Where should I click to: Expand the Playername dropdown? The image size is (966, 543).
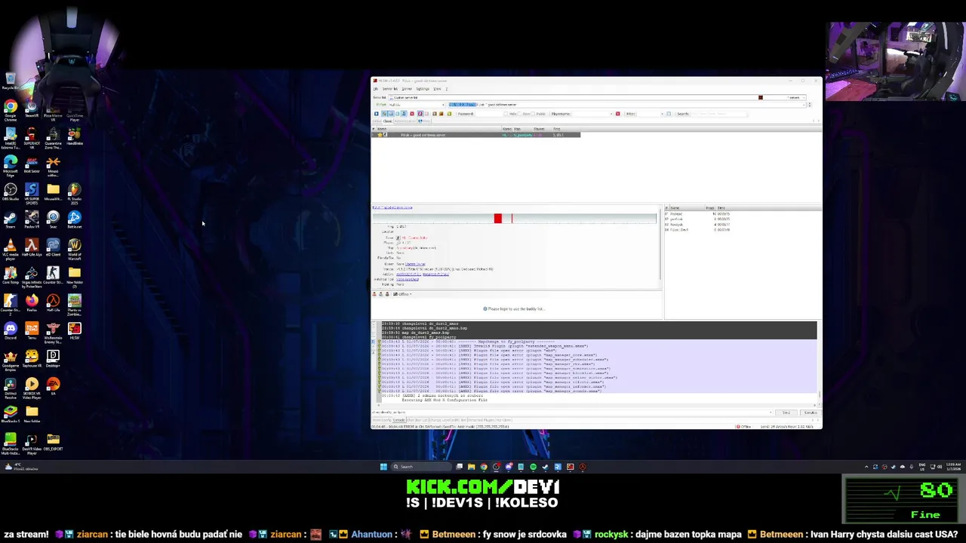611,114
